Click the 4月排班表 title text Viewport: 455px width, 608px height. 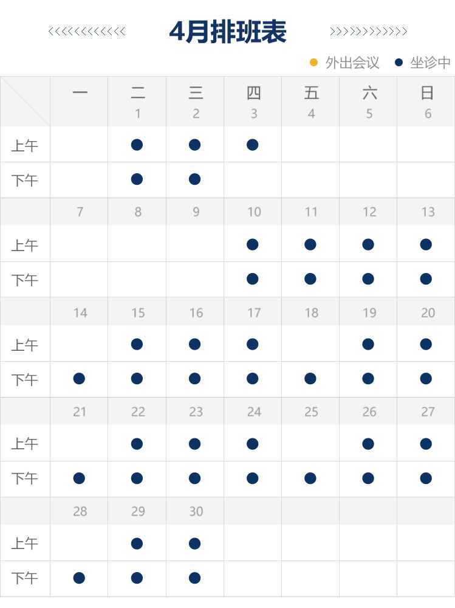[x=228, y=32]
